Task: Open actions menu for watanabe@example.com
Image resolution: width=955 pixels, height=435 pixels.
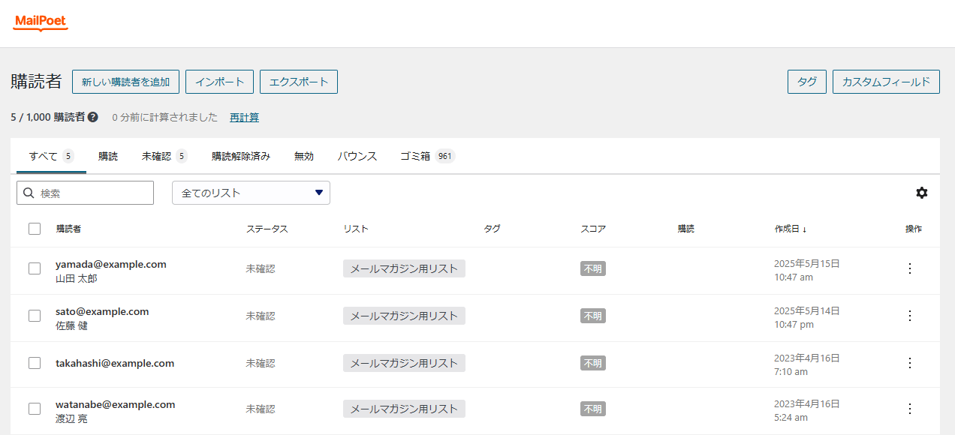Action: point(910,409)
